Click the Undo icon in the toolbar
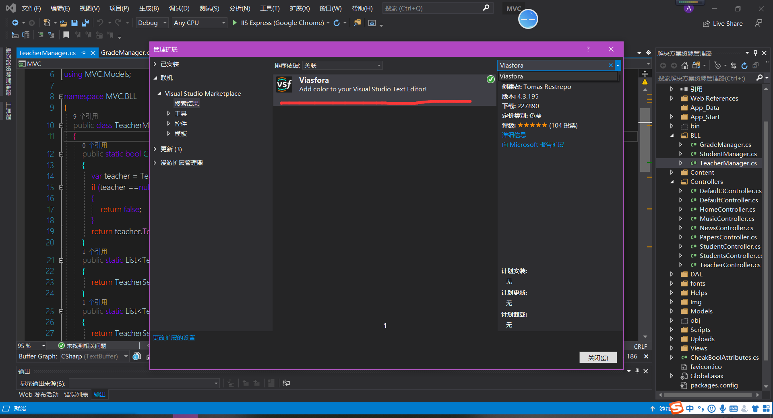 (100, 23)
